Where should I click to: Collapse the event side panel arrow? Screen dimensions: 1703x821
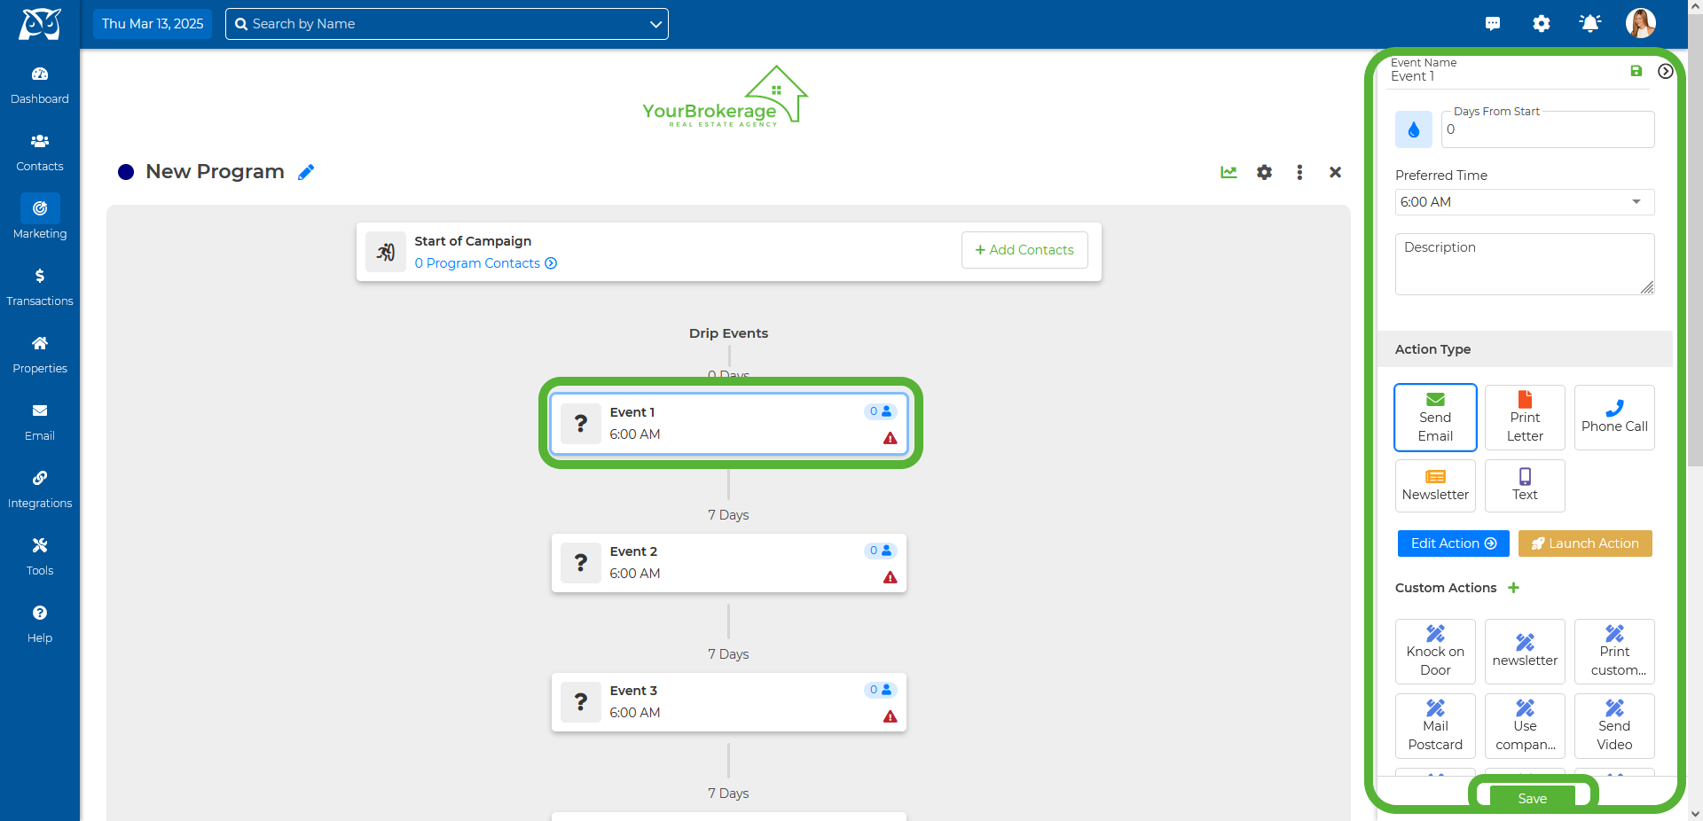click(x=1666, y=71)
